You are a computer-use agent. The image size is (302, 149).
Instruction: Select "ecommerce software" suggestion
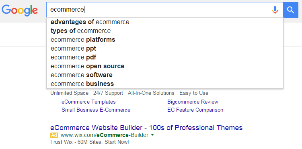point(165,75)
